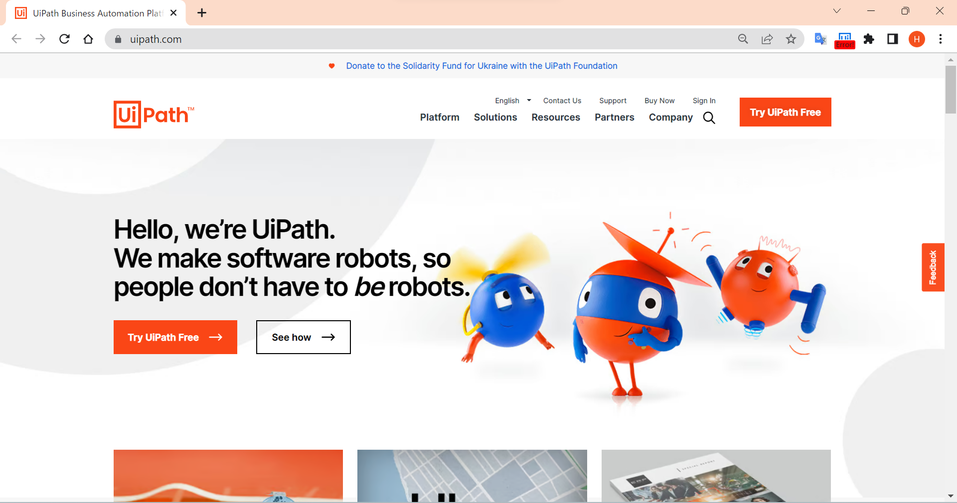Click the browser back arrow
The width and height of the screenshot is (957, 503).
[x=16, y=39]
